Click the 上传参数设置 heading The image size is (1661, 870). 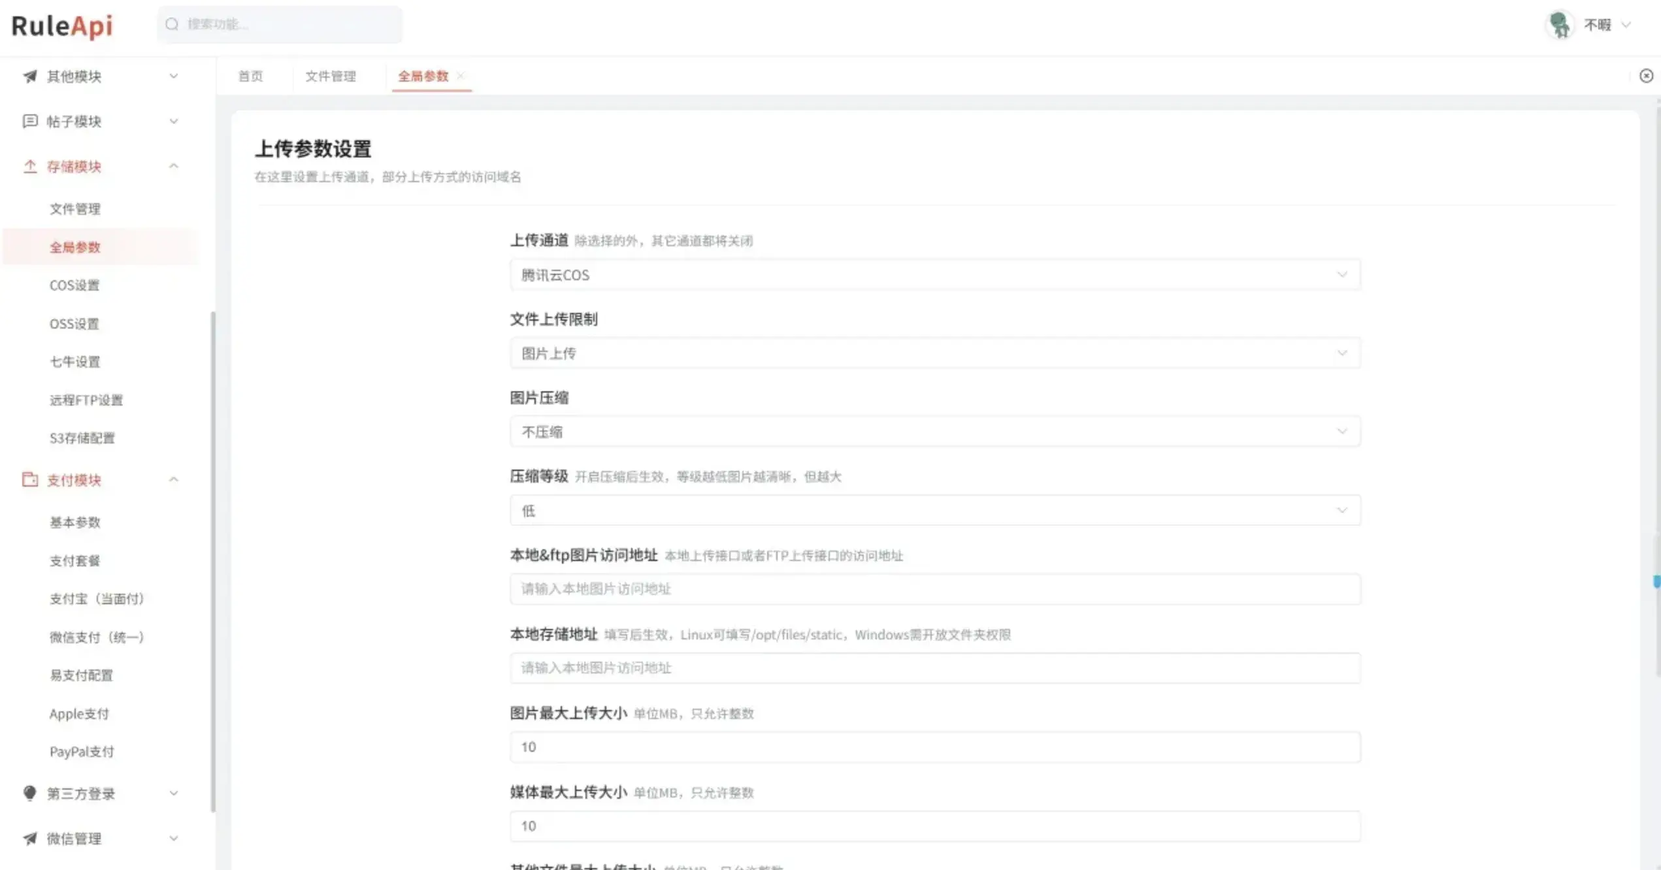(x=313, y=149)
